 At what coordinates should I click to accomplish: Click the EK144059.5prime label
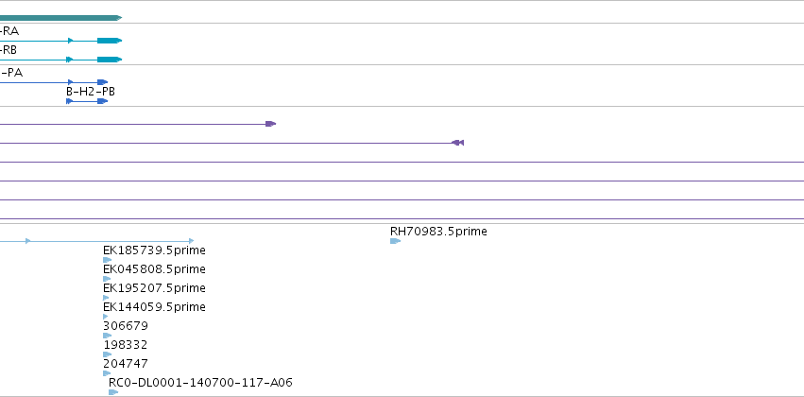coord(154,306)
